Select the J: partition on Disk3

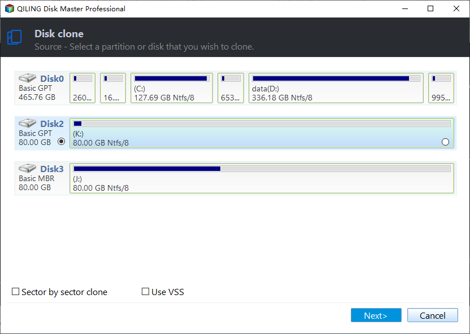click(262, 178)
